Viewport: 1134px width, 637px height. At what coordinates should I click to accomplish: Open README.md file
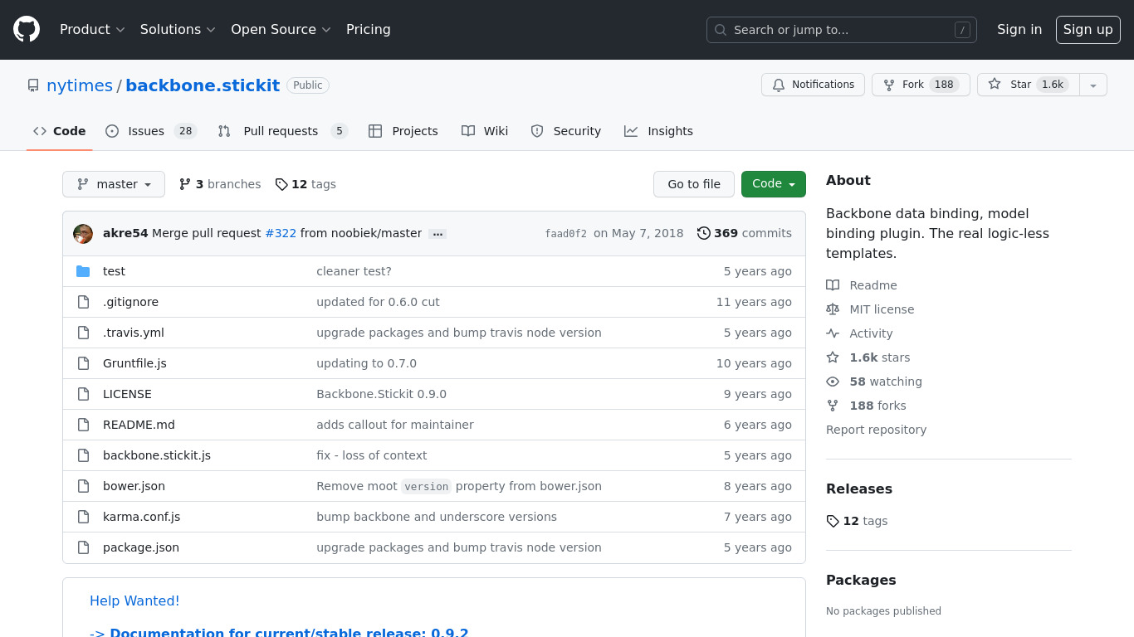(x=139, y=425)
